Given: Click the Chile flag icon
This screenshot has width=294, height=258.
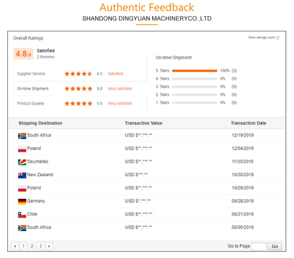Looking at the screenshot, I should [x=22, y=215].
